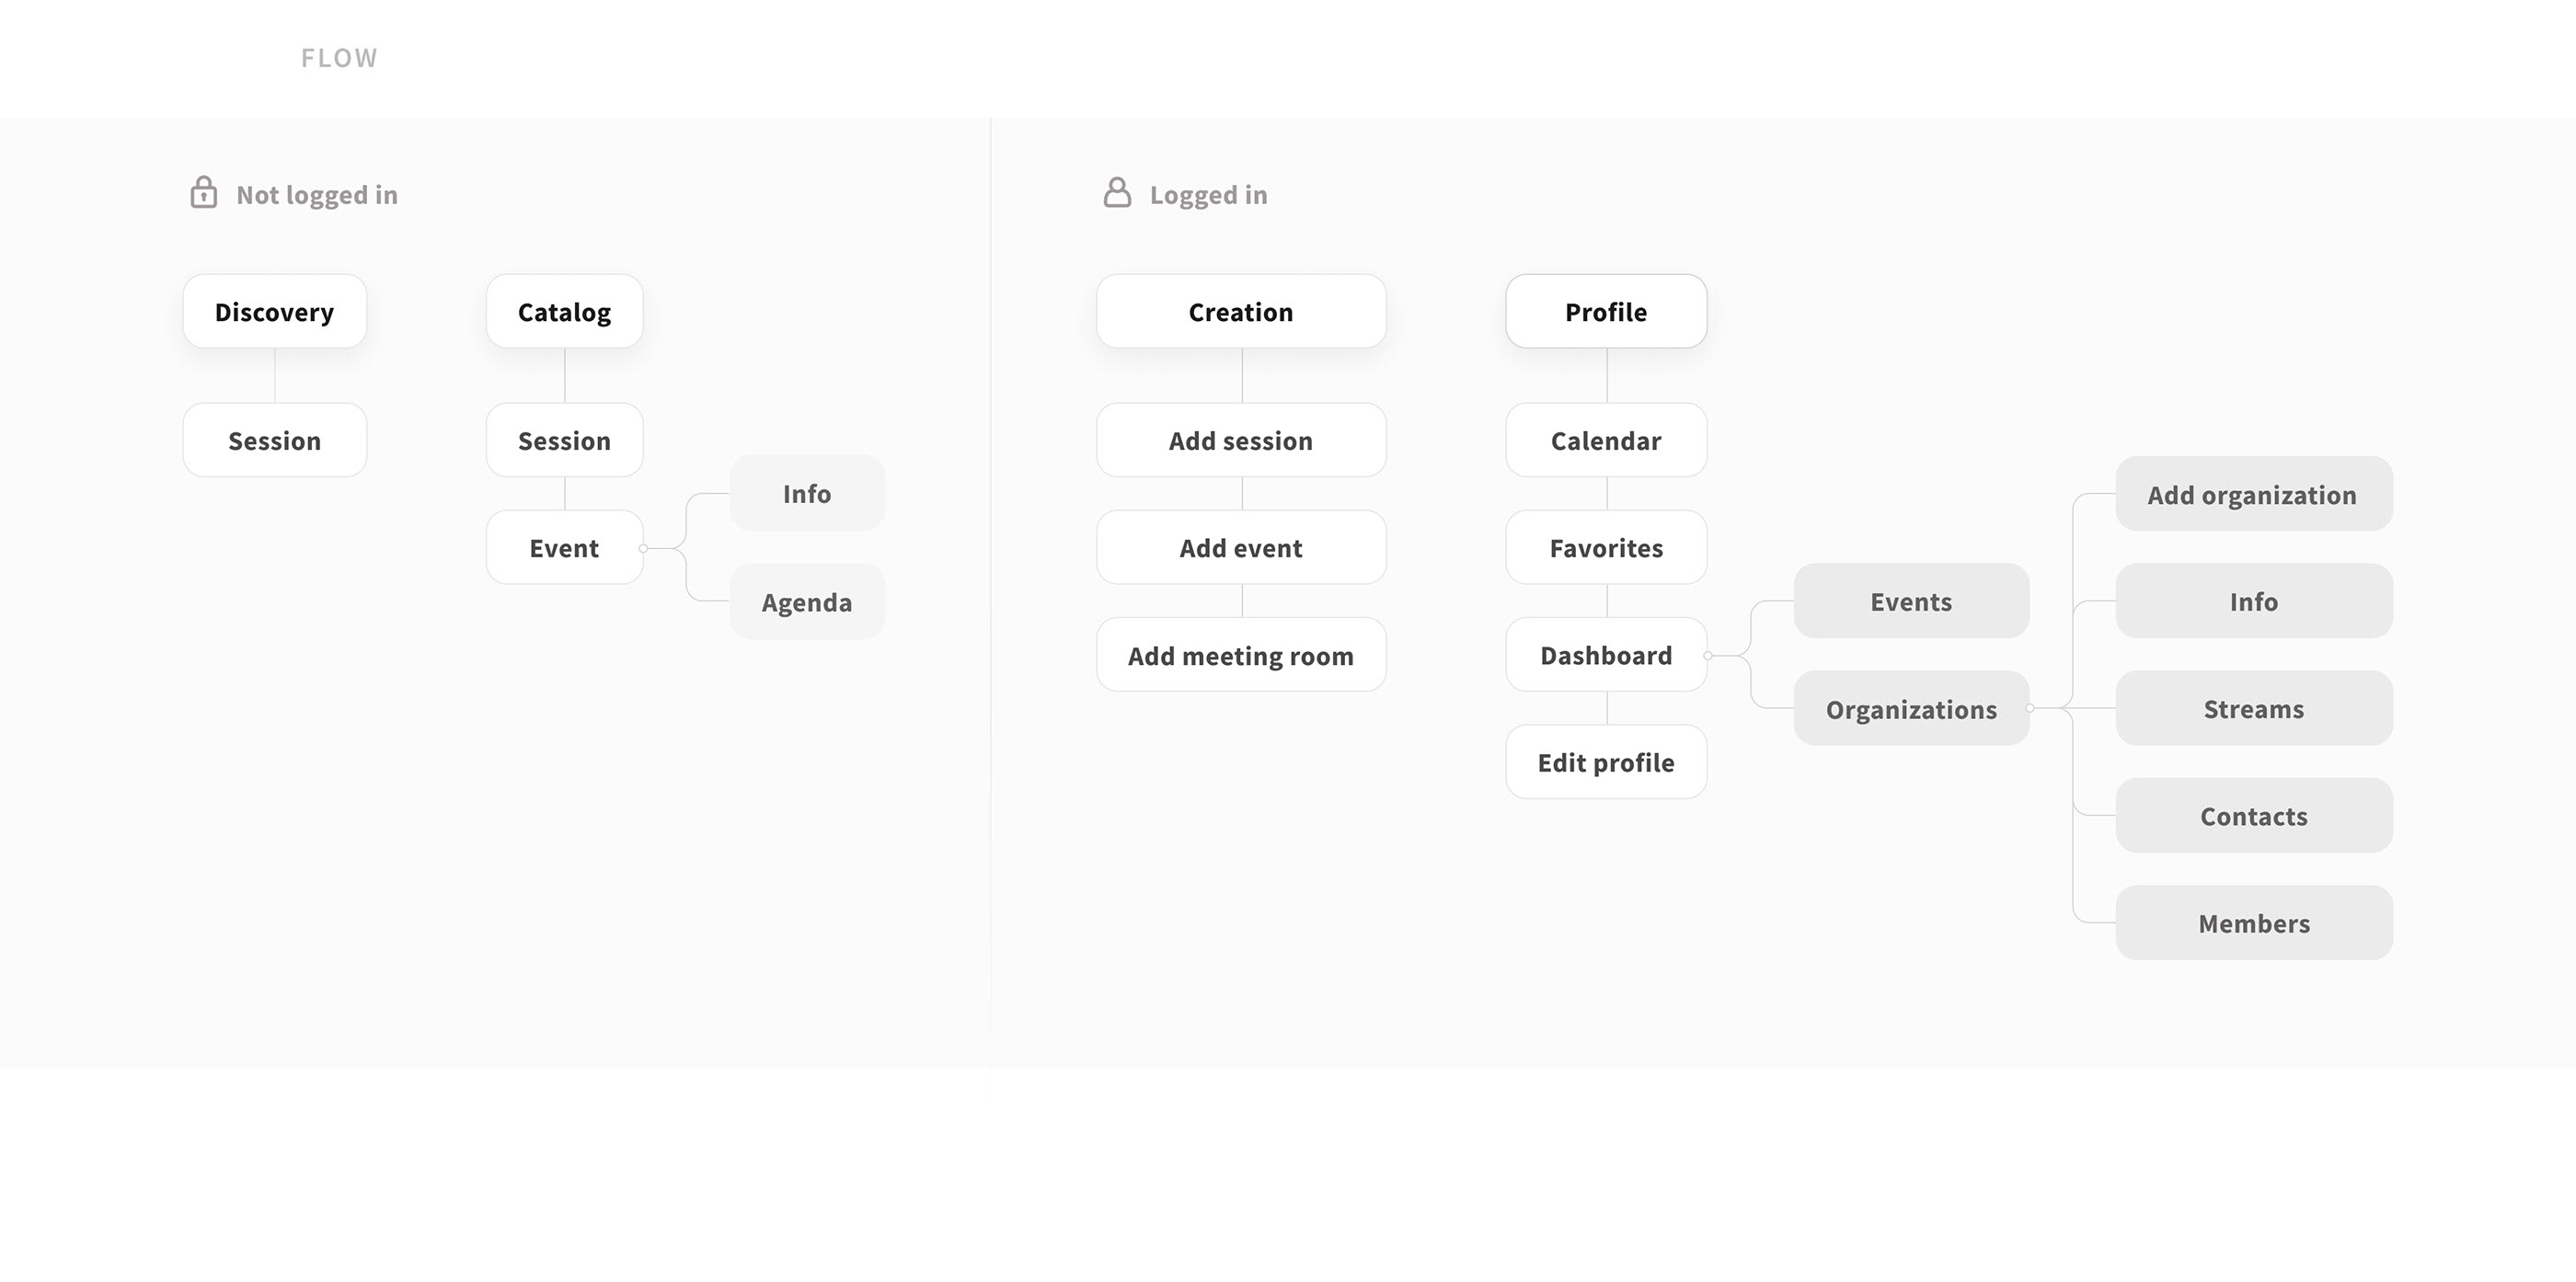The width and height of the screenshot is (2576, 1282).
Task: Click the Members node
Action: pos(2253,924)
